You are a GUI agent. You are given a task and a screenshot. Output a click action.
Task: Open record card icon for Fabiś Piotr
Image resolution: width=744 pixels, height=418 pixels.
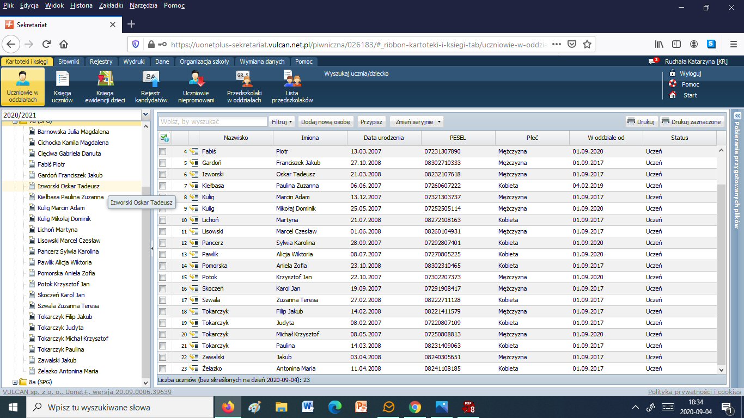tap(193, 151)
